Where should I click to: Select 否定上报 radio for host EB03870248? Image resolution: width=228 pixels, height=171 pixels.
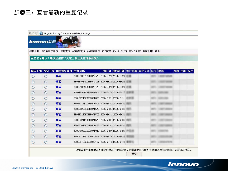pyautogui.click(x=46, y=87)
